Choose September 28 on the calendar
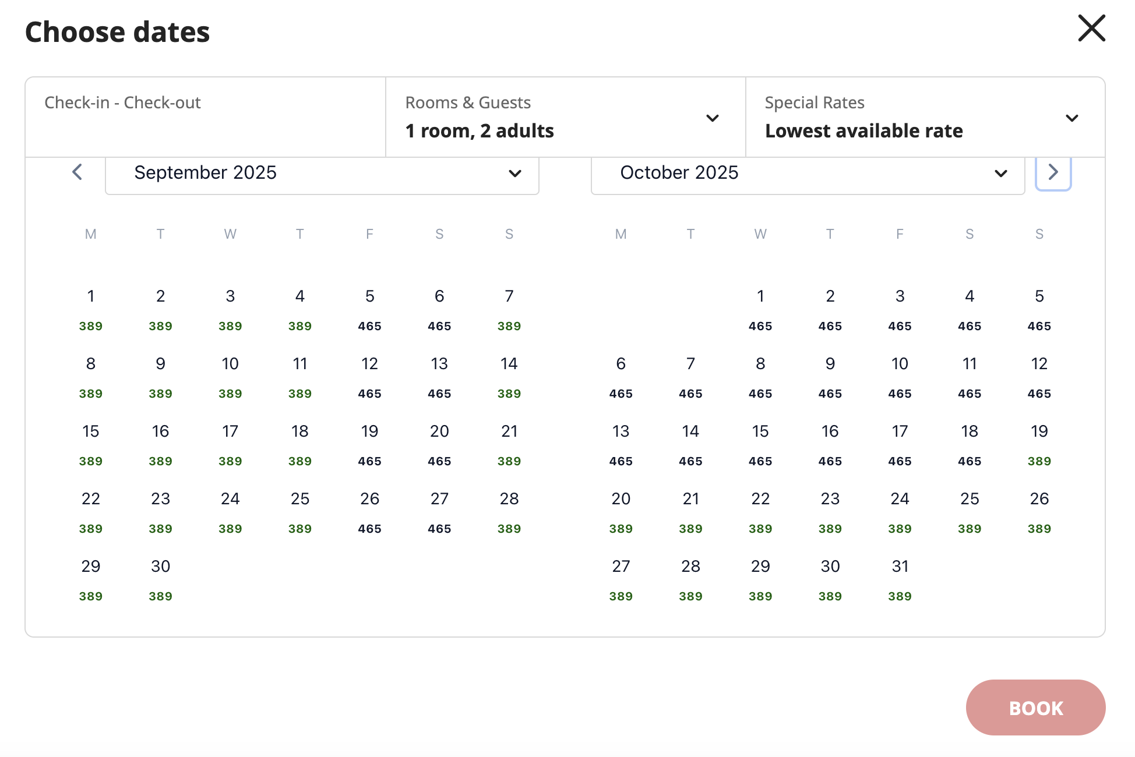Viewport: 1135px width, 757px height. pos(509,512)
